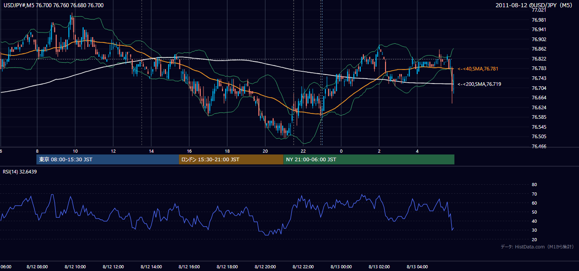Click the 76.505 price axis label

coord(539,136)
